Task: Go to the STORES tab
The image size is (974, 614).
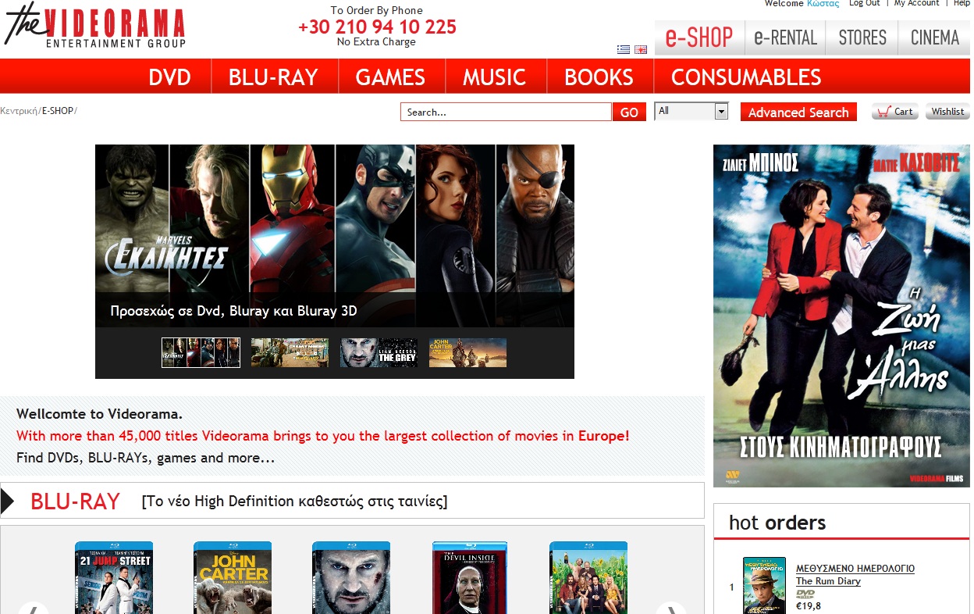Action: (862, 37)
